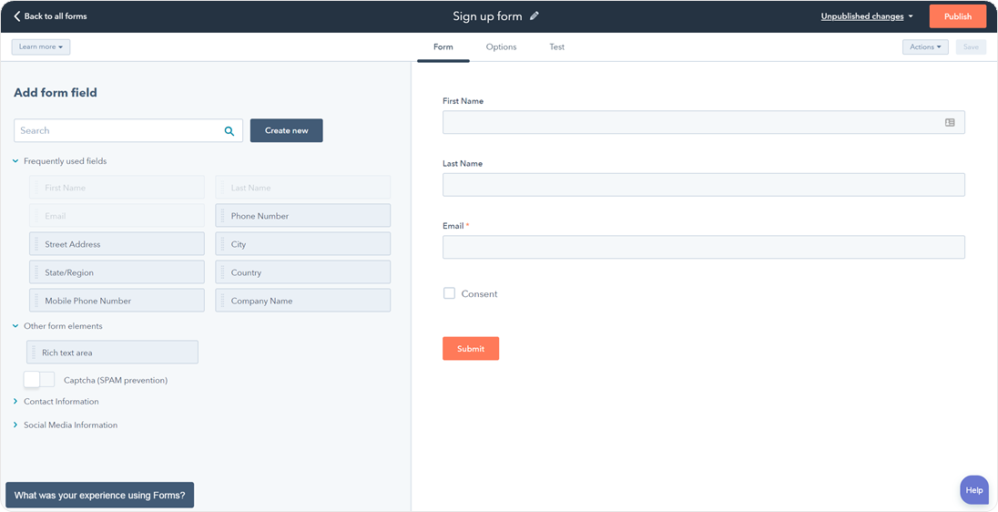
Task: Click the drag handle on Rich text area
Action: (x=34, y=353)
